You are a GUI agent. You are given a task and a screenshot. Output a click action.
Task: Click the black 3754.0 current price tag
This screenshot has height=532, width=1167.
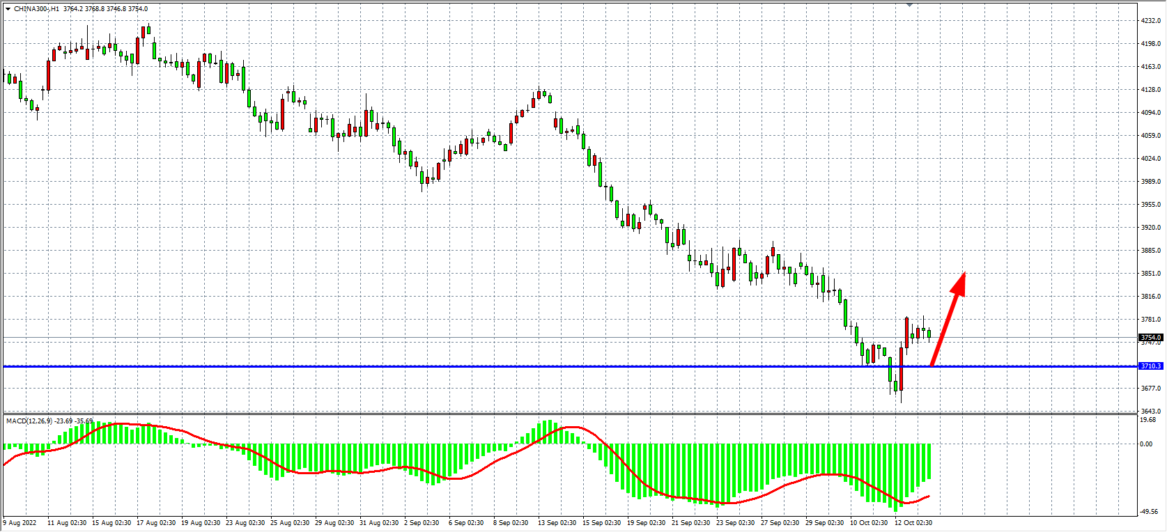pyautogui.click(x=1150, y=338)
